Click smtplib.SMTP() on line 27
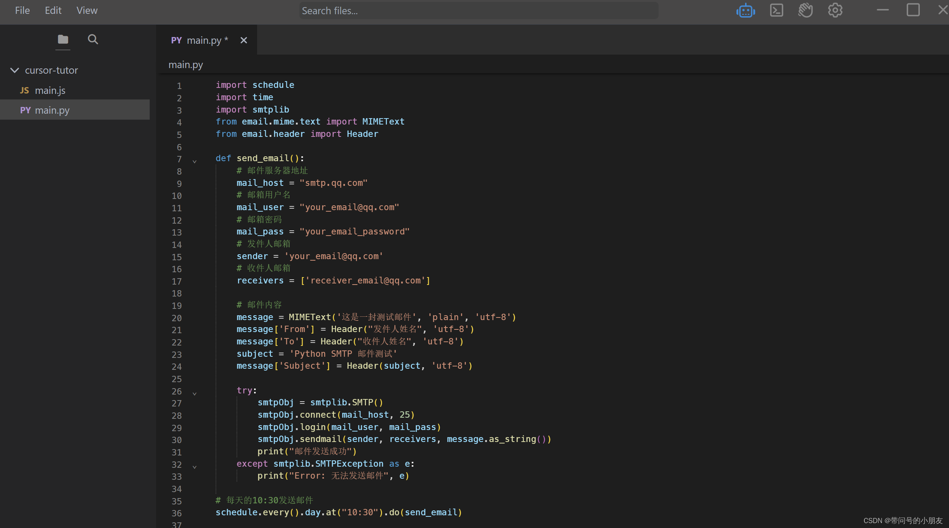 347,402
